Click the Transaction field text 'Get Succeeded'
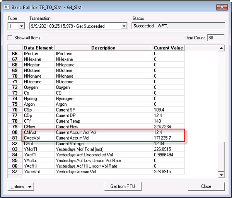Image resolution: width=232 pixels, height=198 pixels. coord(90,26)
